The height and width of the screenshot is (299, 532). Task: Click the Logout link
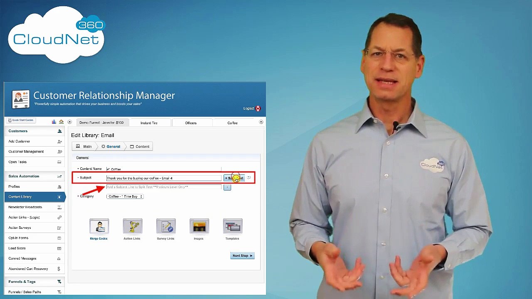[x=249, y=108]
